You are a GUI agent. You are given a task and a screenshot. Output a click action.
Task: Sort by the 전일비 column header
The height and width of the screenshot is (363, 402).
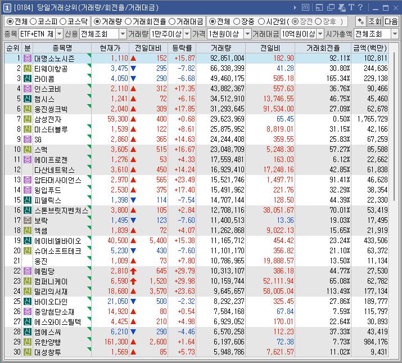point(270,48)
